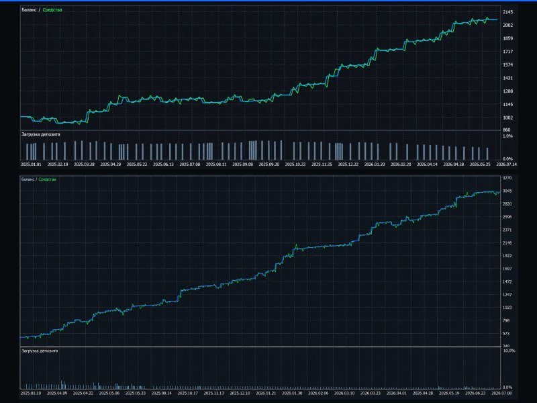This screenshot has width=537, height=403.
Task: Click the 1247 axis value
Action: point(507,295)
